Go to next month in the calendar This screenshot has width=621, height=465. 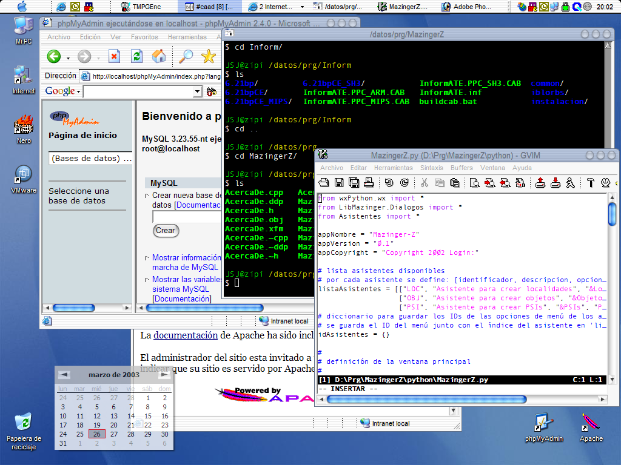click(x=164, y=374)
